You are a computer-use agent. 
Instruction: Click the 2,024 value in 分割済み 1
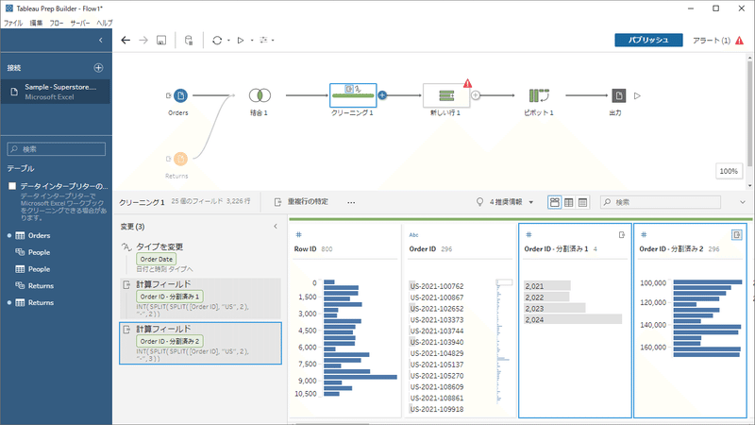(573, 319)
